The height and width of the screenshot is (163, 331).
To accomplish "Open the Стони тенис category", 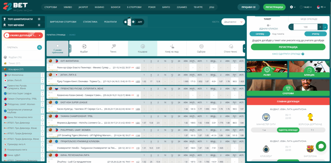I will (231, 46).
